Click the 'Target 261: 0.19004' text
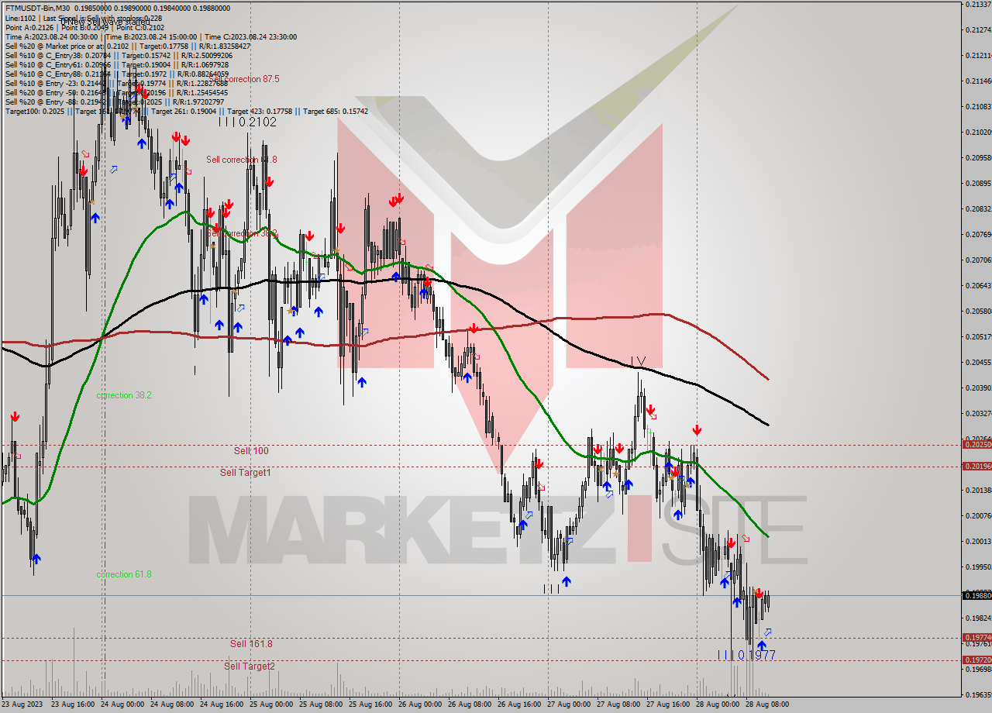The width and height of the screenshot is (992, 713). 184,111
